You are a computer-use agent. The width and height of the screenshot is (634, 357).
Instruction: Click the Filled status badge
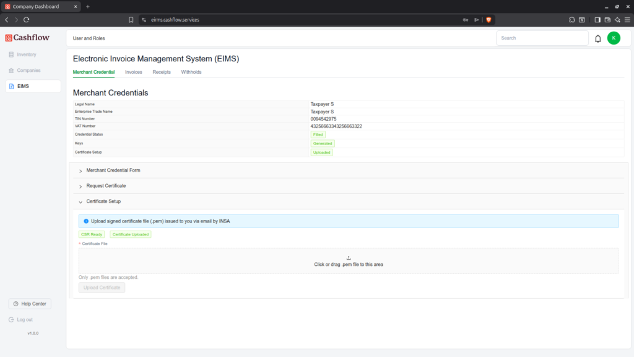click(318, 134)
